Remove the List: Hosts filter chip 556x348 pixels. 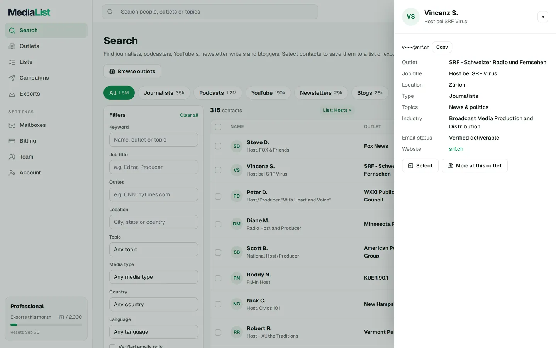(350, 111)
